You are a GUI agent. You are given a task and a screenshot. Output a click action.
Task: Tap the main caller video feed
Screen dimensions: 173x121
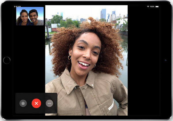click(86, 60)
